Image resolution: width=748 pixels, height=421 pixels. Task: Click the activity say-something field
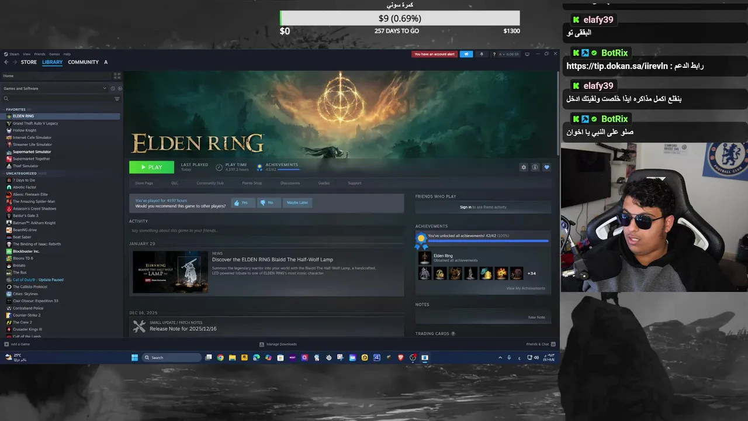(x=266, y=231)
